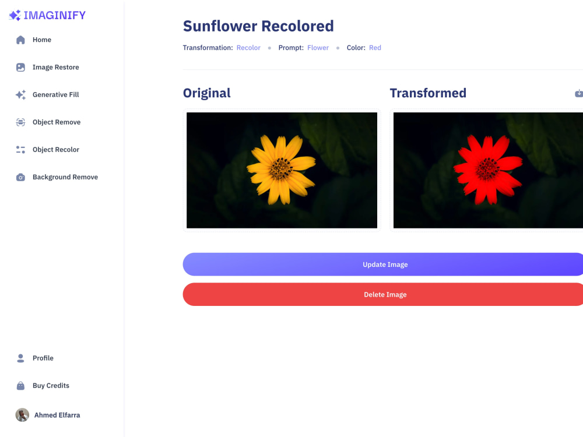
Task: Click the IMAGINIFY brand text
Action: (x=55, y=15)
